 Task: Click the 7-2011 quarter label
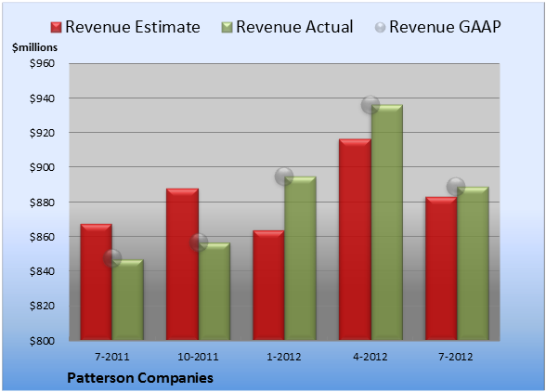(x=112, y=357)
